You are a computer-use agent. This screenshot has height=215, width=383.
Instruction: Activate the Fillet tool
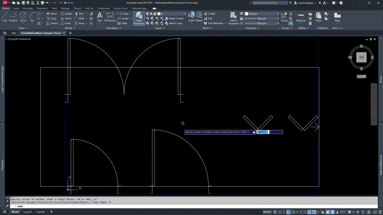(79, 19)
